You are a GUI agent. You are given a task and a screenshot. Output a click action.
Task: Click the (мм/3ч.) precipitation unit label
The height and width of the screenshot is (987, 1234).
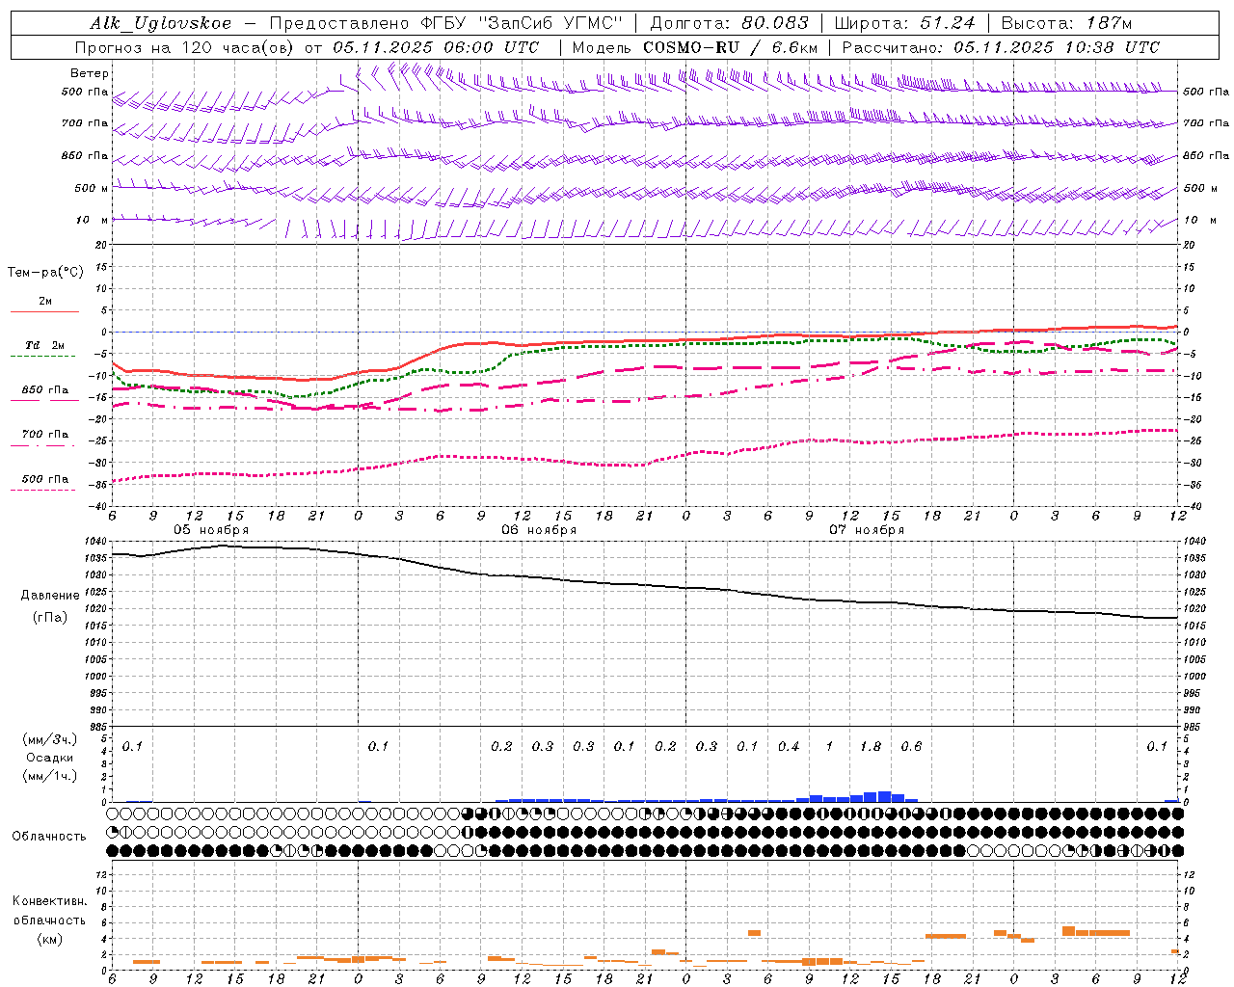49,739
